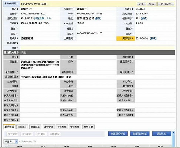Filter by 无效电话
This screenshot has height=148, width=180.
[40, 134]
